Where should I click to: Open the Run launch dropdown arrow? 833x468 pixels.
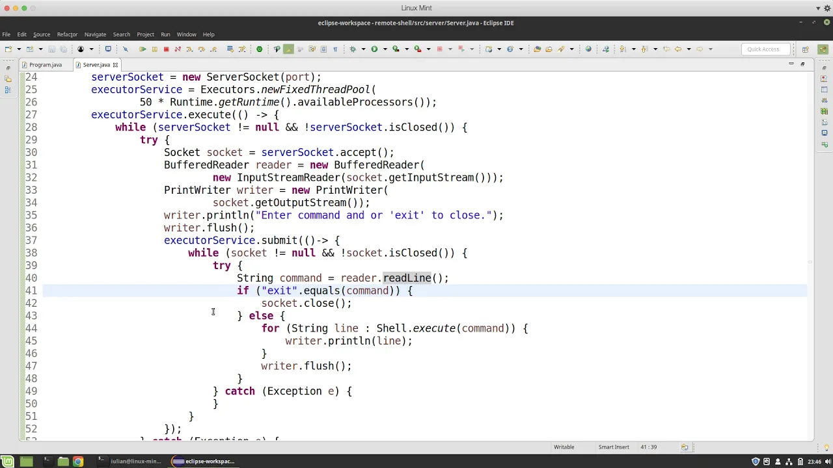click(x=385, y=49)
